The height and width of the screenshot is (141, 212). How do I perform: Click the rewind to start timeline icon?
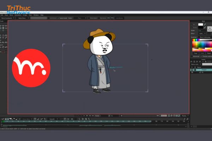coord(81,116)
